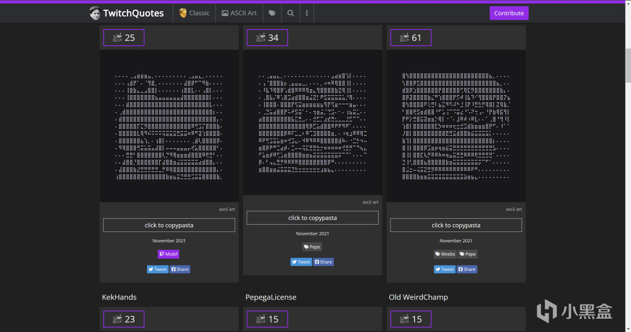631x332 pixels.
Task: Click the ASCII art in the 61-likes card
Action: [456, 127]
